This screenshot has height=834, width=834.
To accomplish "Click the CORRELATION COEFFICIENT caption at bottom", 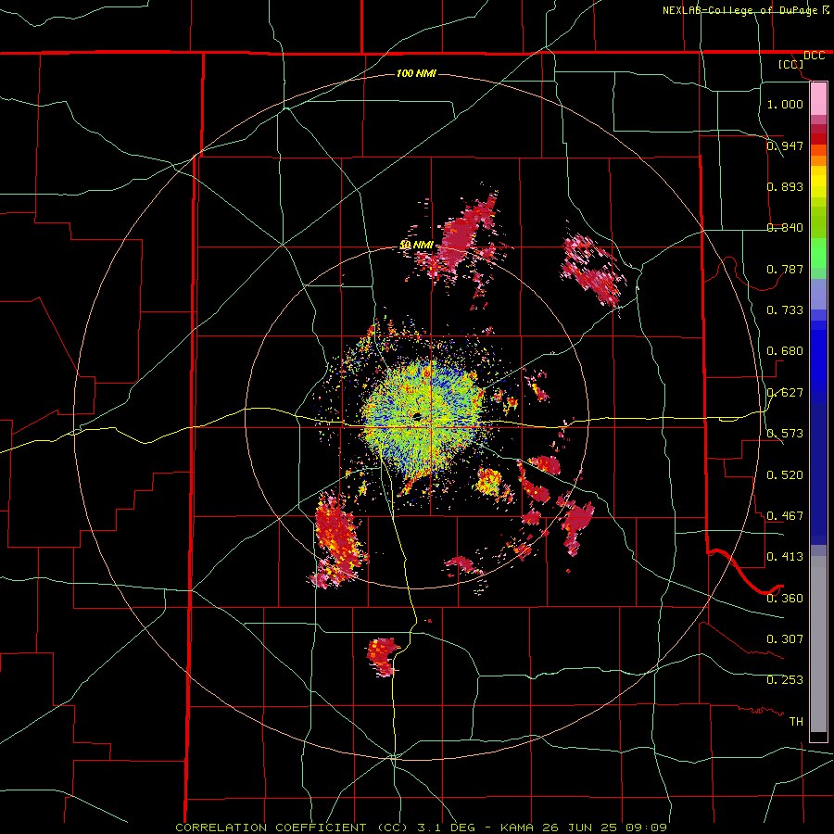I will [422, 828].
